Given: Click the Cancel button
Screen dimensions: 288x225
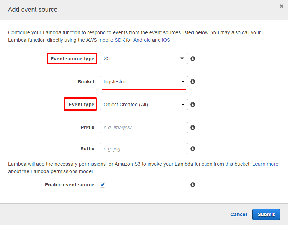Looking at the screenshot, I should (238, 214).
